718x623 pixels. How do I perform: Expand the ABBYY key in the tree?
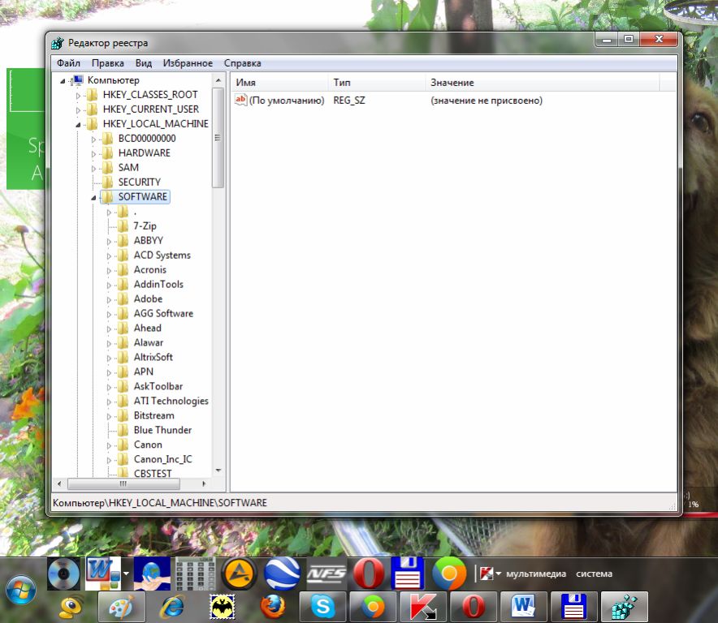point(110,241)
